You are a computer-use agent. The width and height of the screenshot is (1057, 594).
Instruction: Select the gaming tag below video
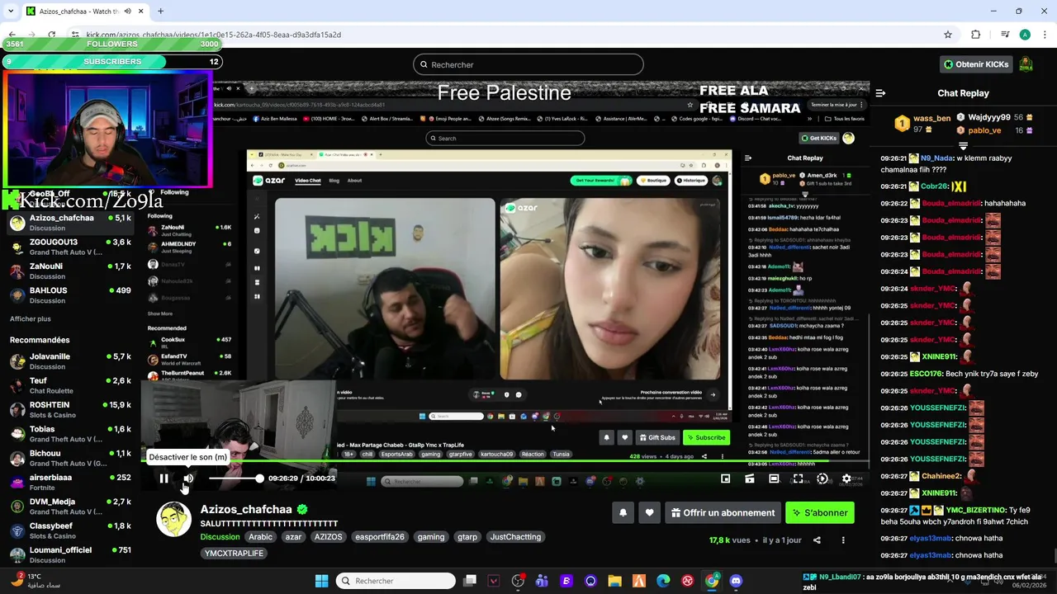pos(431,537)
